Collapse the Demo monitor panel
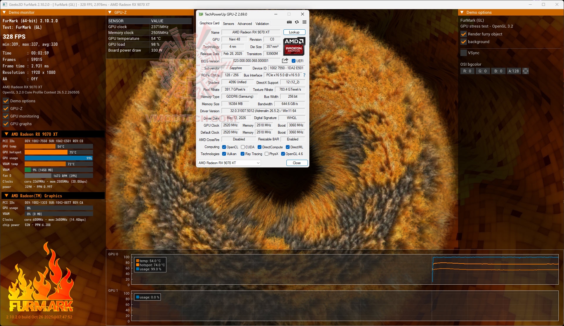564x326 pixels. click(x=4, y=12)
